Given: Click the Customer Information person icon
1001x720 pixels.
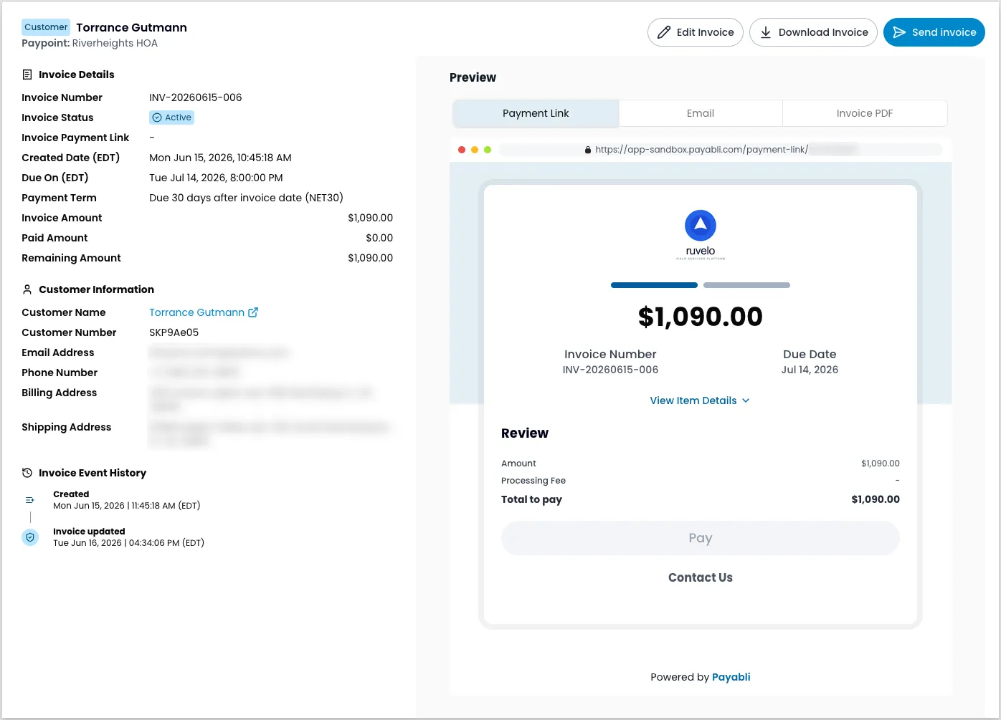Looking at the screenshot, I should (x=27, y=289).
